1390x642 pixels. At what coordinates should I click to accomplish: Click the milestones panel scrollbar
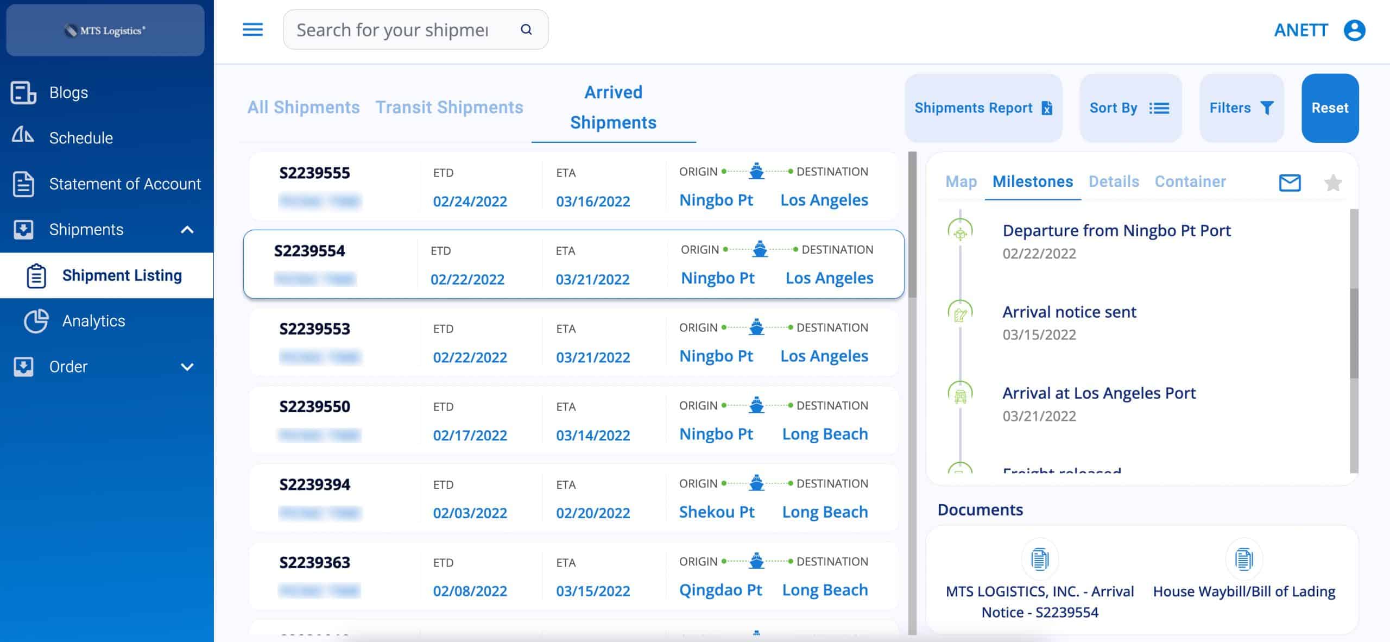click(x=1354, y=333)
